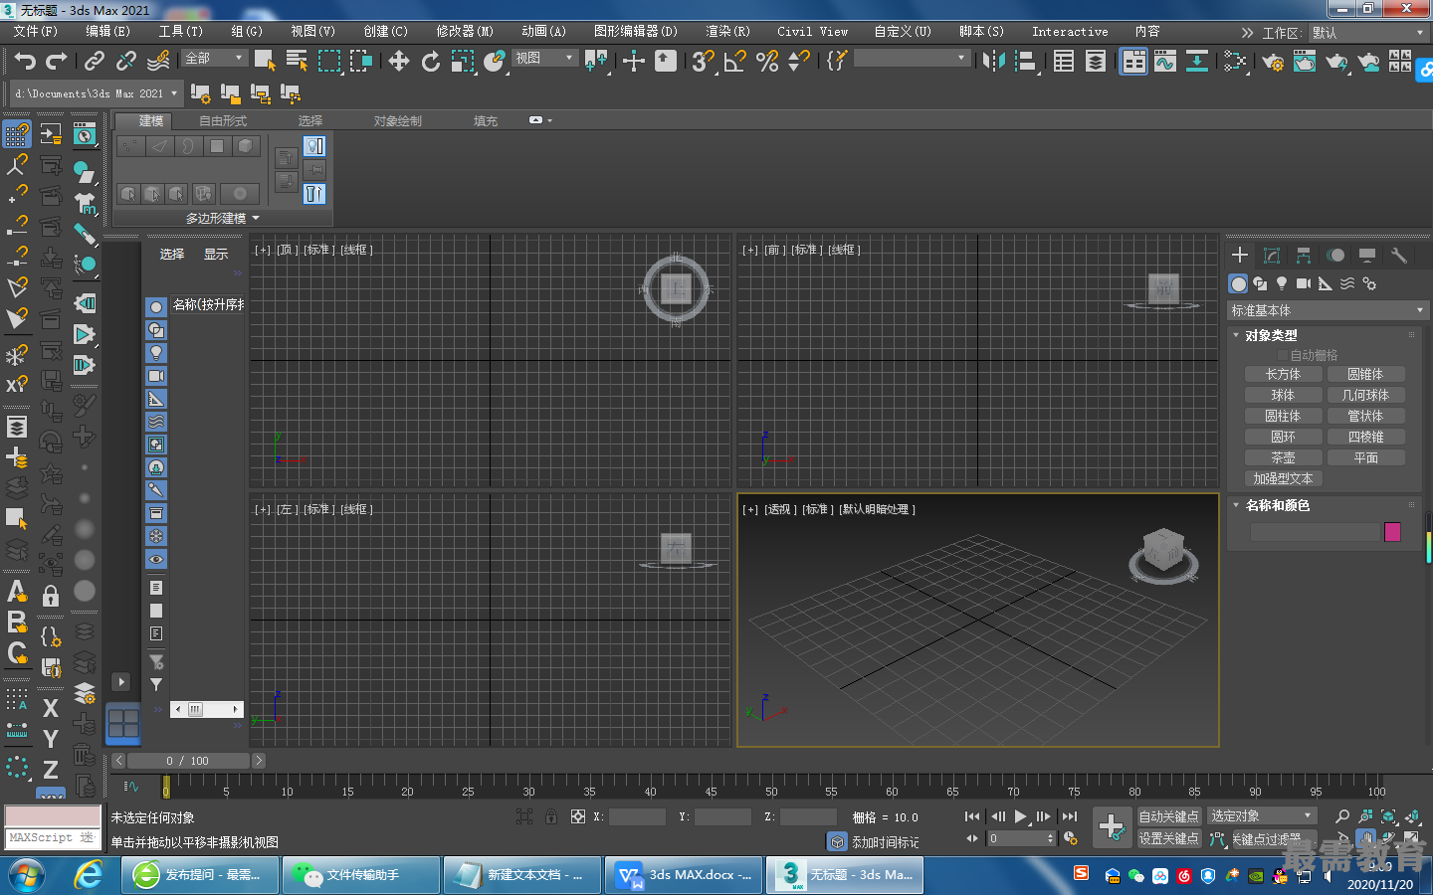This screenshot has width=1433, height=895.
Task: Toggle the 3D Snaps button
Action: pos(703,62)
